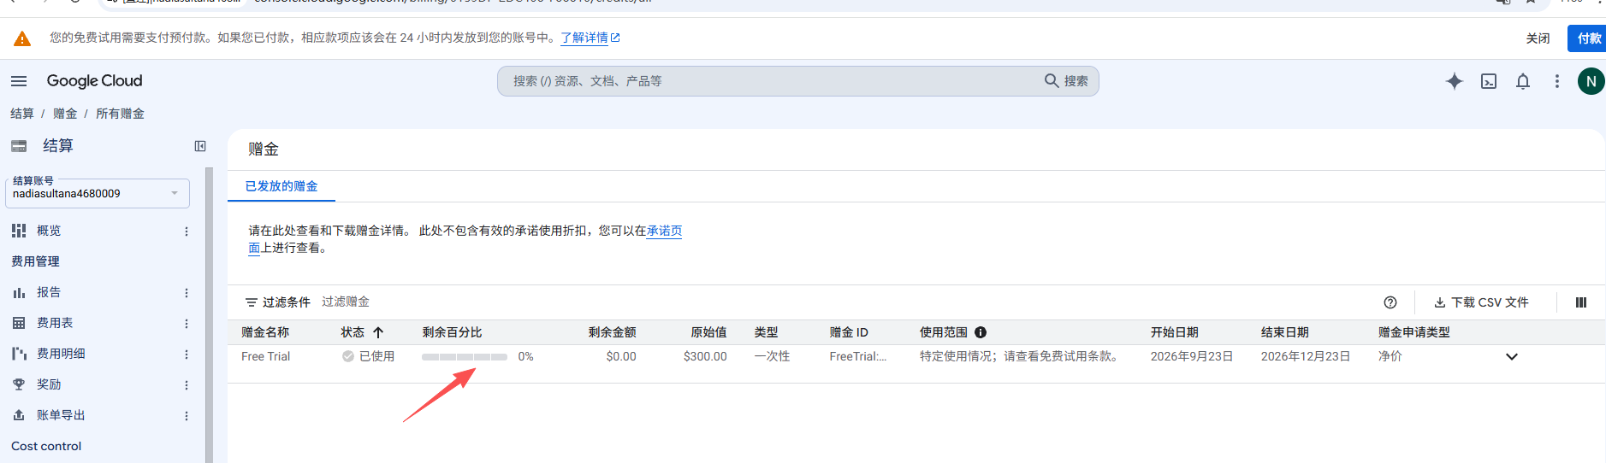Click the 已使用 status cell
Image resolution: width=1606 pixels, height=463 pixels.
click(x=369, y=356)
